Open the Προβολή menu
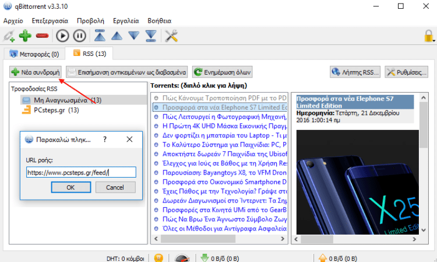Screen dimensions: 437x262 point(90,21)
